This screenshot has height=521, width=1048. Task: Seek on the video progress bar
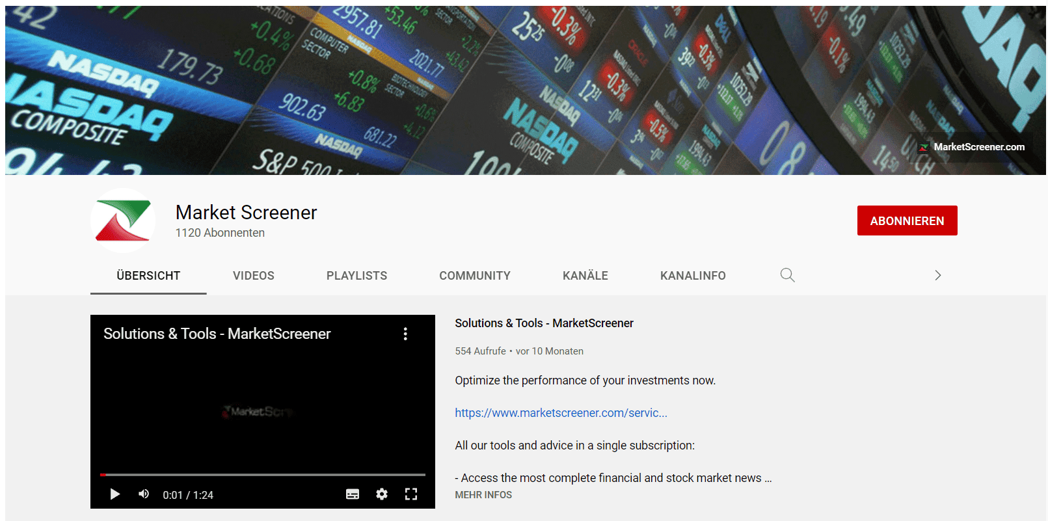point(263,475)
